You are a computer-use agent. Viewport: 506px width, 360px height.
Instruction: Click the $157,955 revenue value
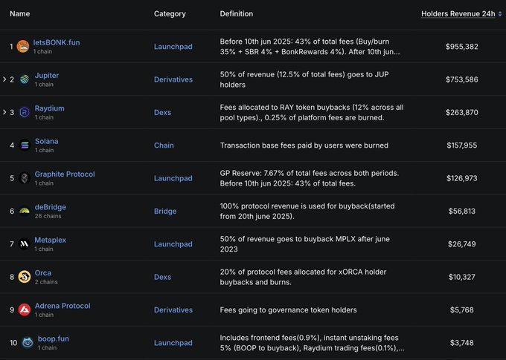(462, 145)
